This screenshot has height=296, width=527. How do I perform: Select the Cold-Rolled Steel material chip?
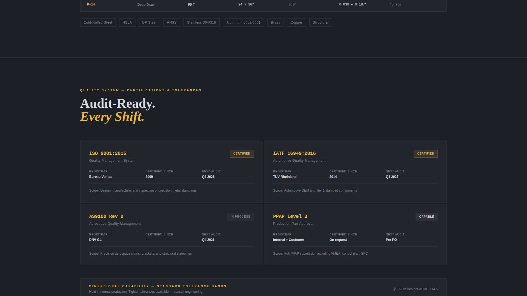point(98,22)
